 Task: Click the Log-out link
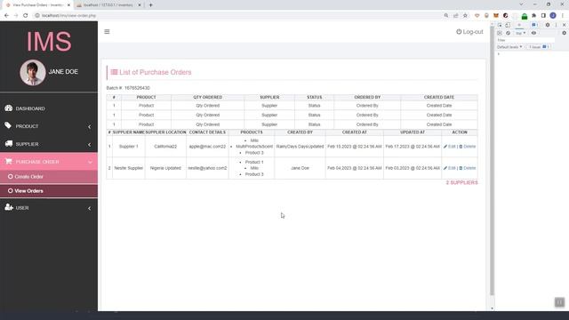[x=469, y=32]
